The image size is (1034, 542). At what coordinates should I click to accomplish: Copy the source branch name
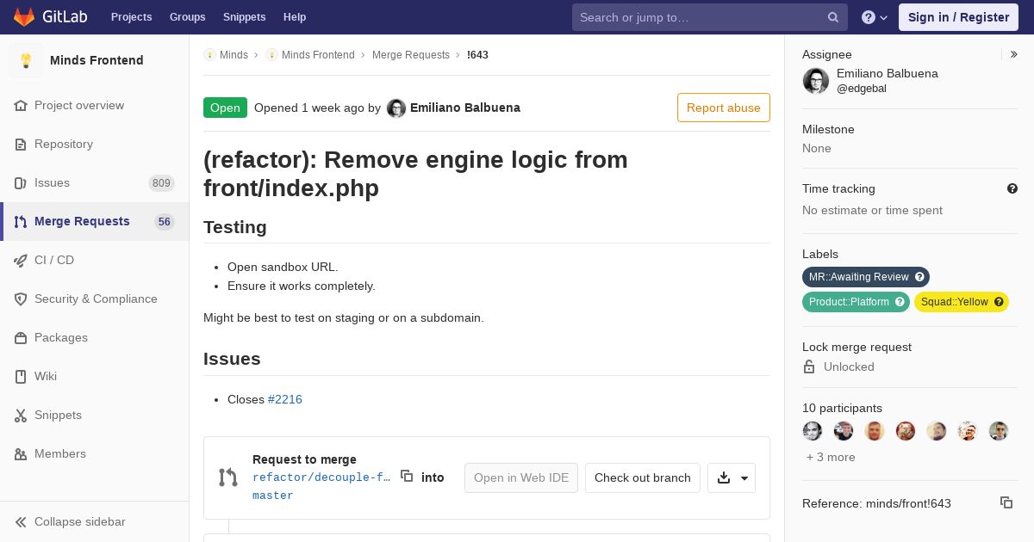407,477
